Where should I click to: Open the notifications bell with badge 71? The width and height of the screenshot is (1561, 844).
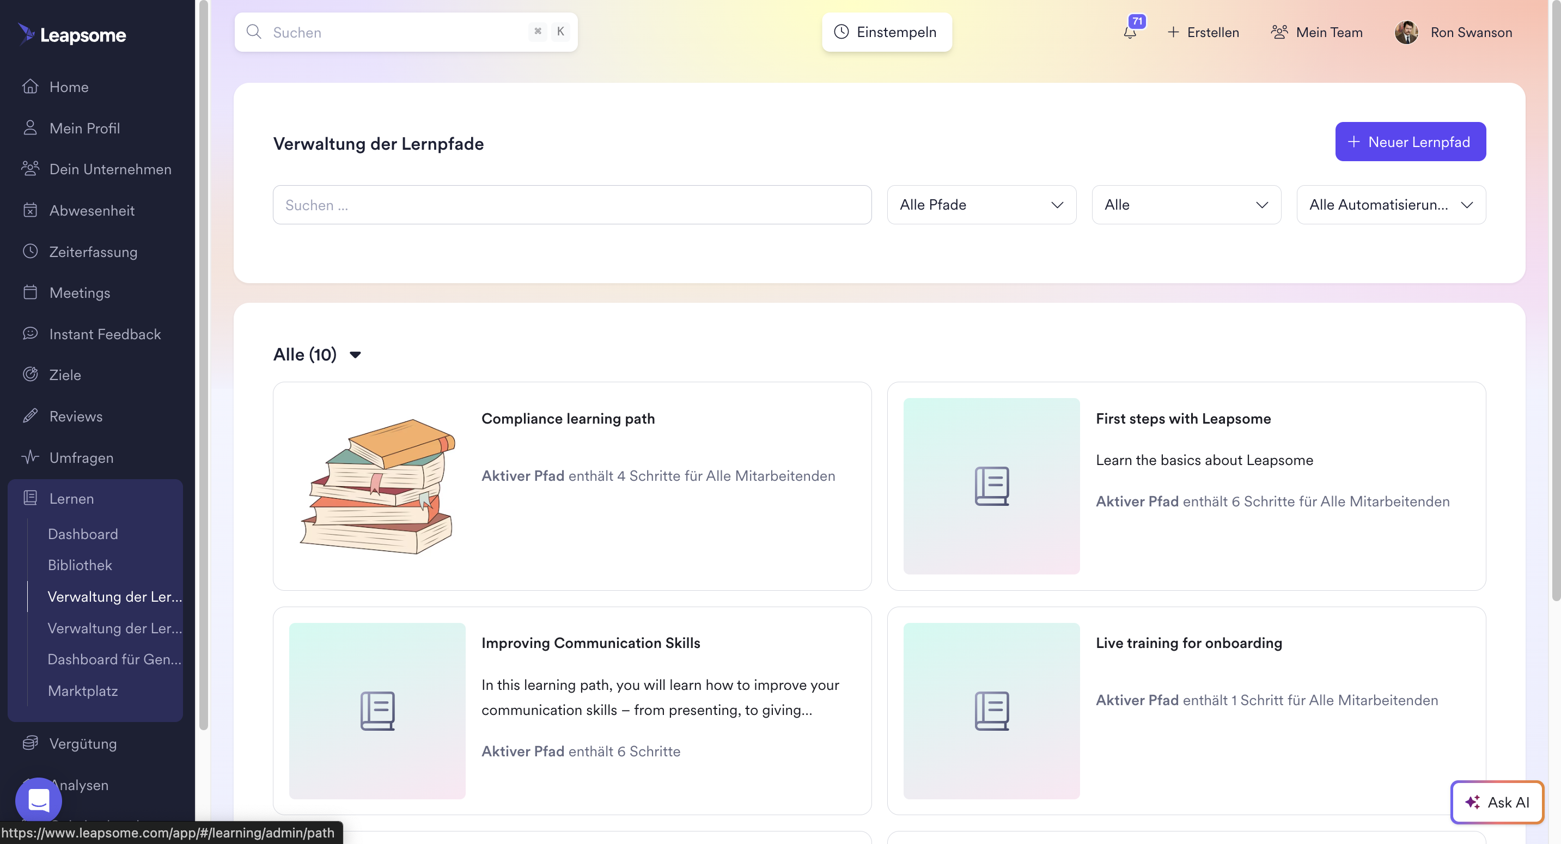click(1130, 32)
